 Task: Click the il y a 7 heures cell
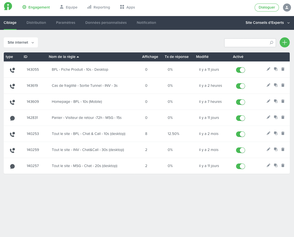[210, 102]
